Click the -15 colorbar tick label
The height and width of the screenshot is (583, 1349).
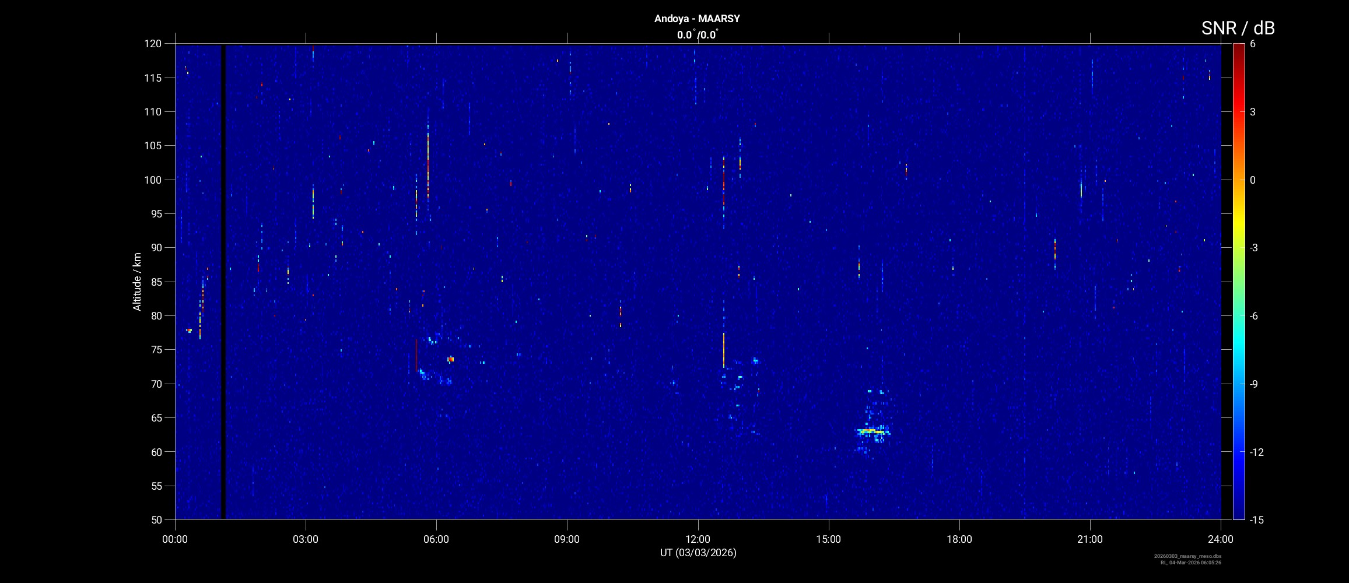pos(1257,519)
